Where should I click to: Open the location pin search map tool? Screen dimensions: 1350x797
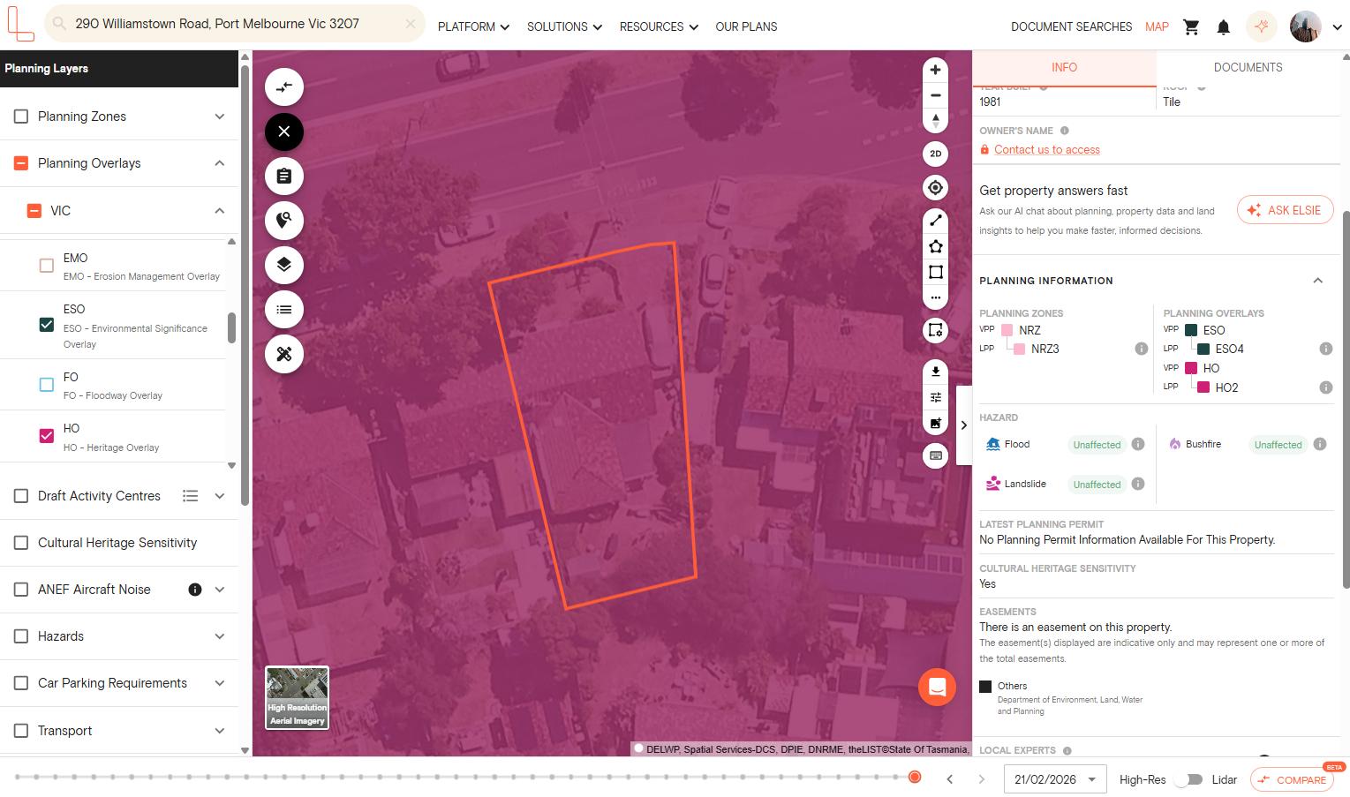[x=284, y=221]
